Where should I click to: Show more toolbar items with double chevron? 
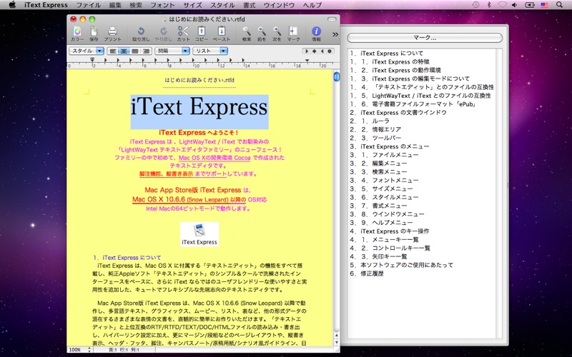pyautogui.click(x=335, y=34)
